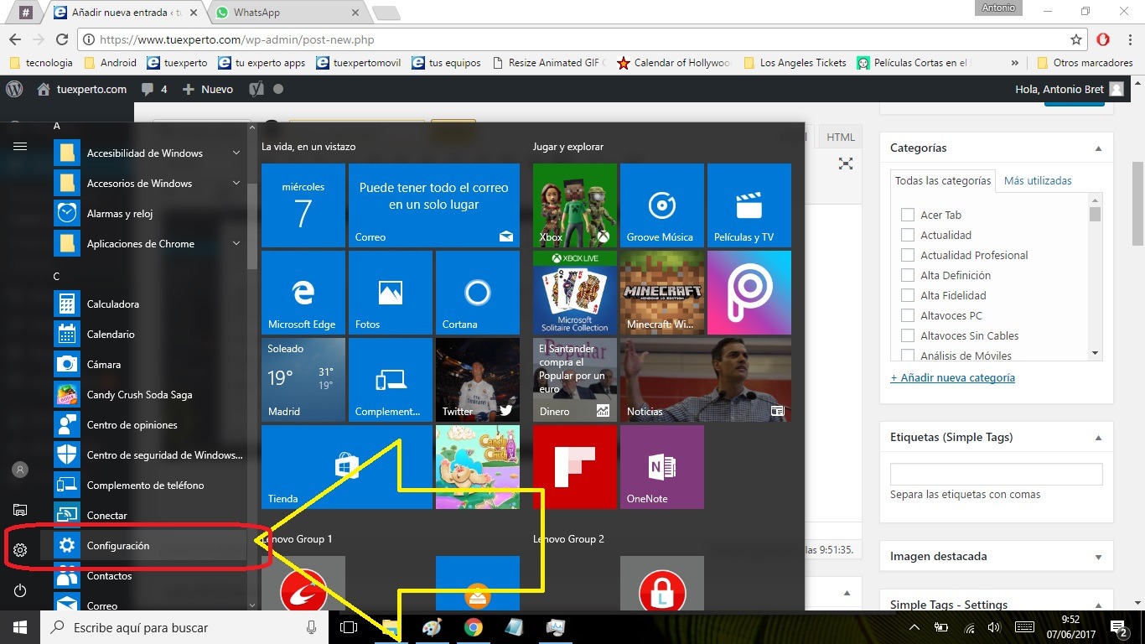Check Análisis de Móviles category
The image size is (1145, 644).
[907, 356]
